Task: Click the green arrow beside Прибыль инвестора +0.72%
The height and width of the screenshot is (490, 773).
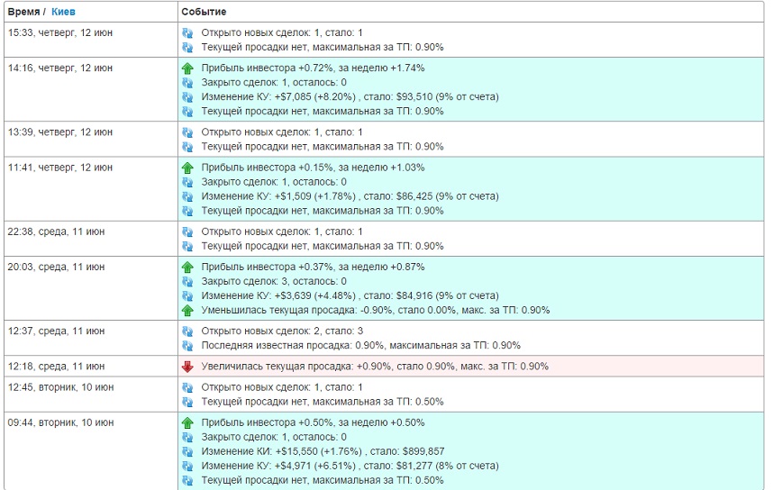Action: [187, 68]
